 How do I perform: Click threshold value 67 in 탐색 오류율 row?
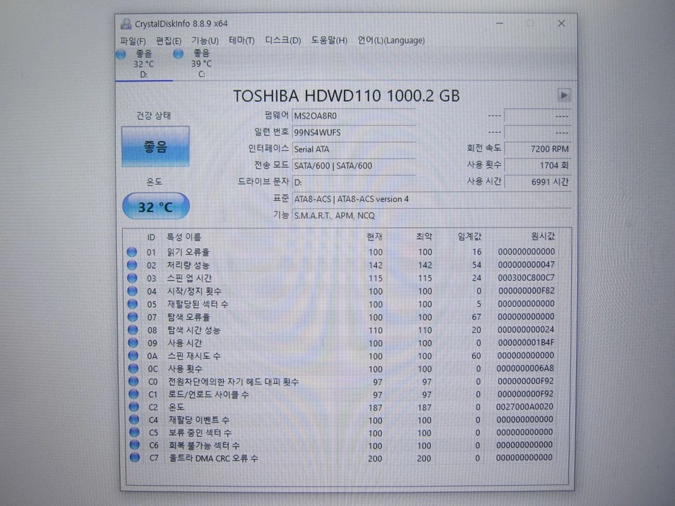click(476, 317)
